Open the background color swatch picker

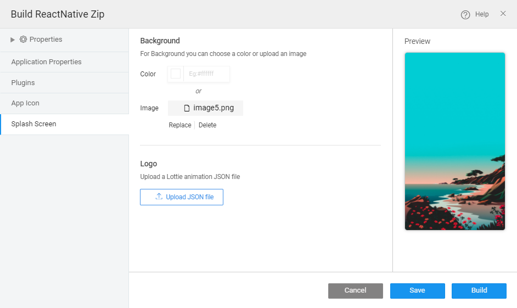point(176,74)
